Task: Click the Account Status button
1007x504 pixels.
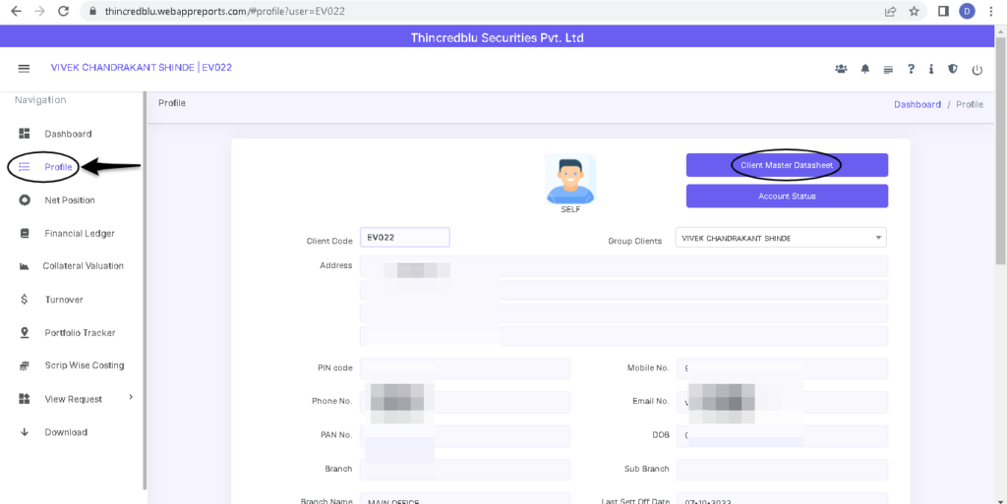Action: [787, 196]
